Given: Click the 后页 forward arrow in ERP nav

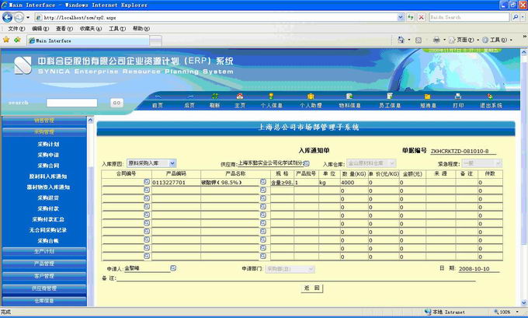Looking at the screenshot, I should 190,96.
